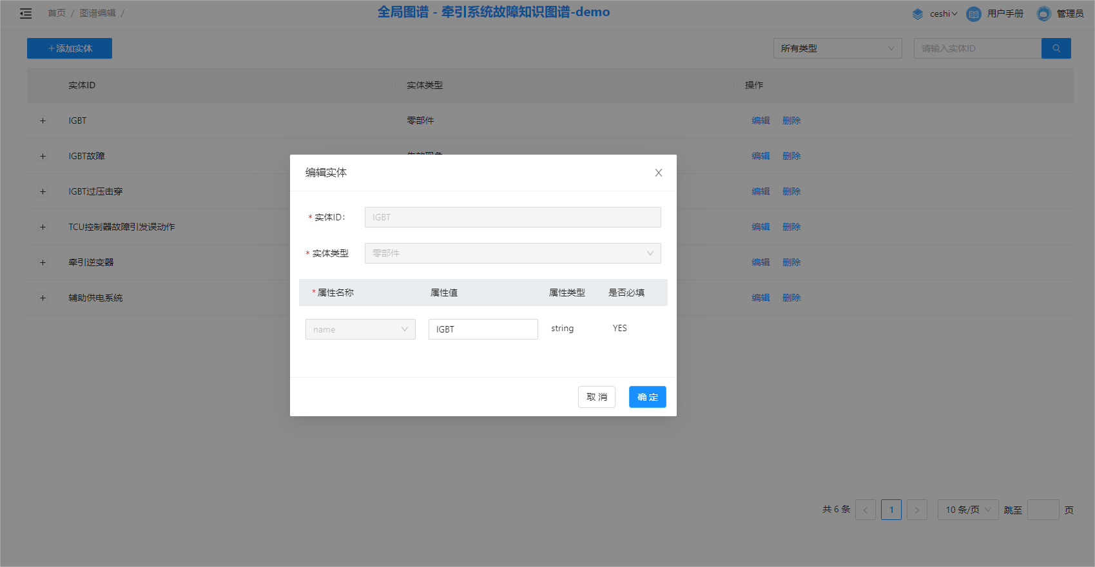
Task: Click the sidebar collapse menu icon
Action: pos(26,14)
